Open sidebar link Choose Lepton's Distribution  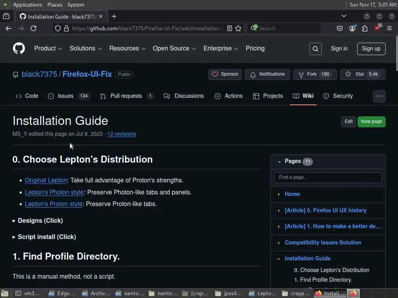pos(332,270)
